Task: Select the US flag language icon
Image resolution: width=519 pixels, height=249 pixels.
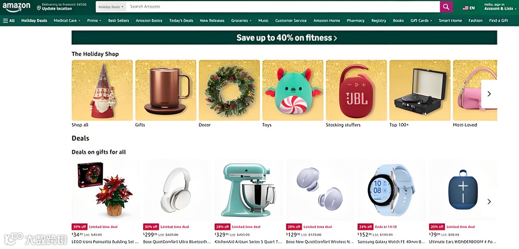Action: point(465,8)
